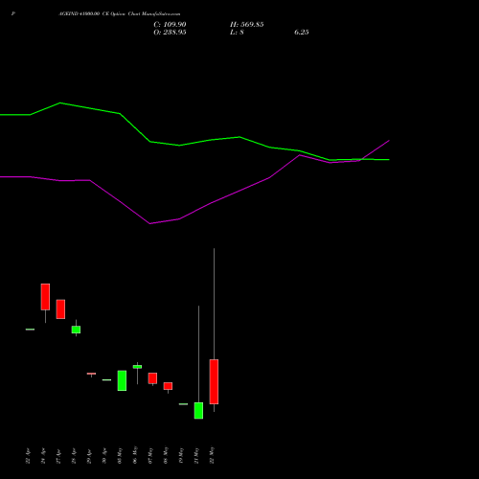Select the red candle on 24 Apr
The width and height of the screenshot is (479, 479).
(45, 297)
